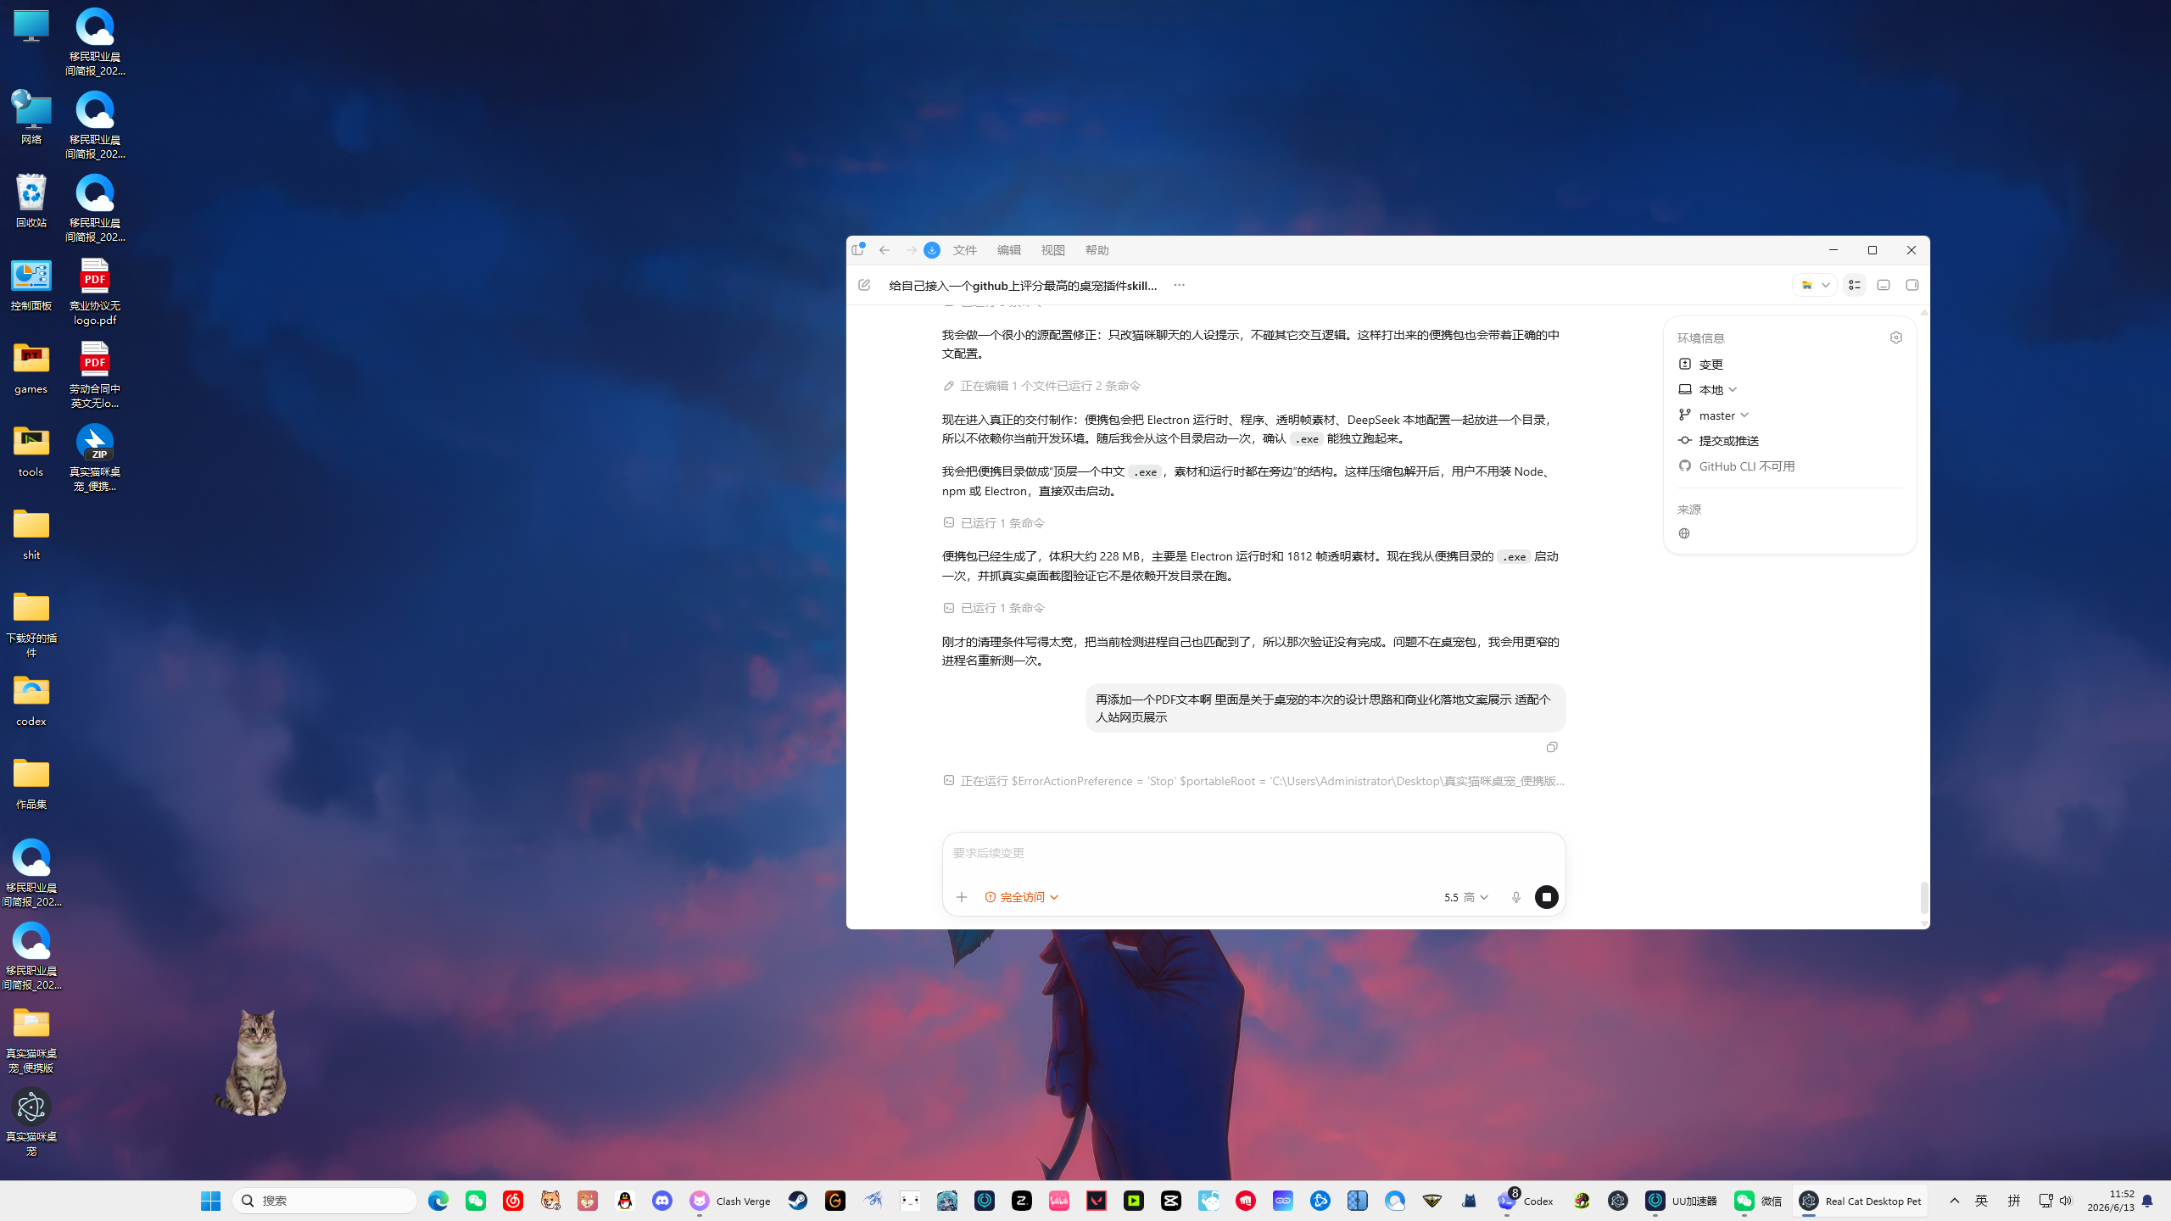
Task: Open the three-dot thread options menu
Action: (1179, 285)
